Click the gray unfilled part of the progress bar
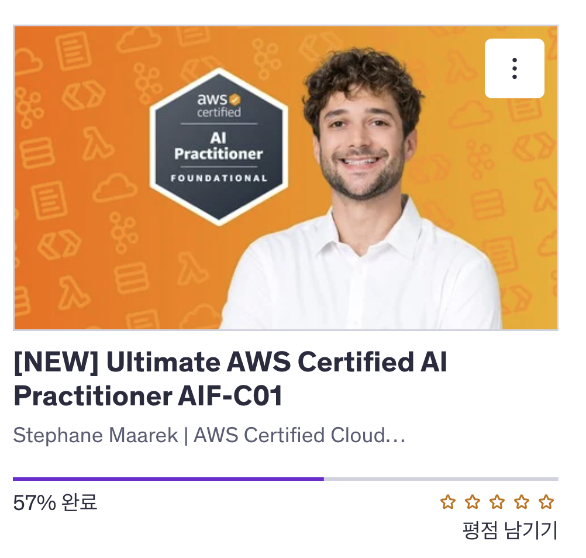The image size is (586, 558). [441, 479]
